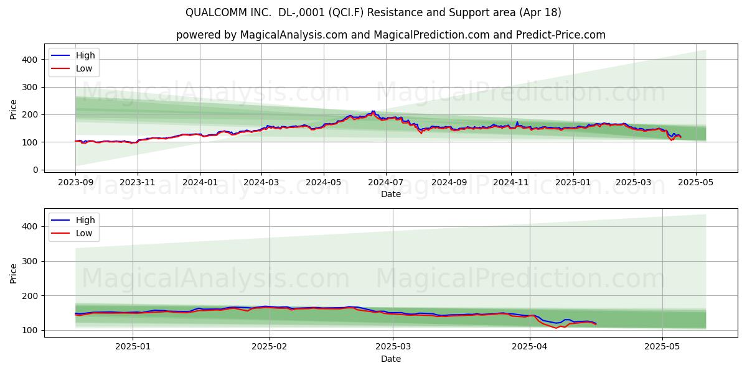Click the 'powered by MagicalAnalysis.com' subtitle

tap(390, 35)
